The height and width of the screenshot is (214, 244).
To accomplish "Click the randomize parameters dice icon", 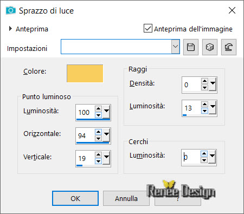I will tap(210, 47).
